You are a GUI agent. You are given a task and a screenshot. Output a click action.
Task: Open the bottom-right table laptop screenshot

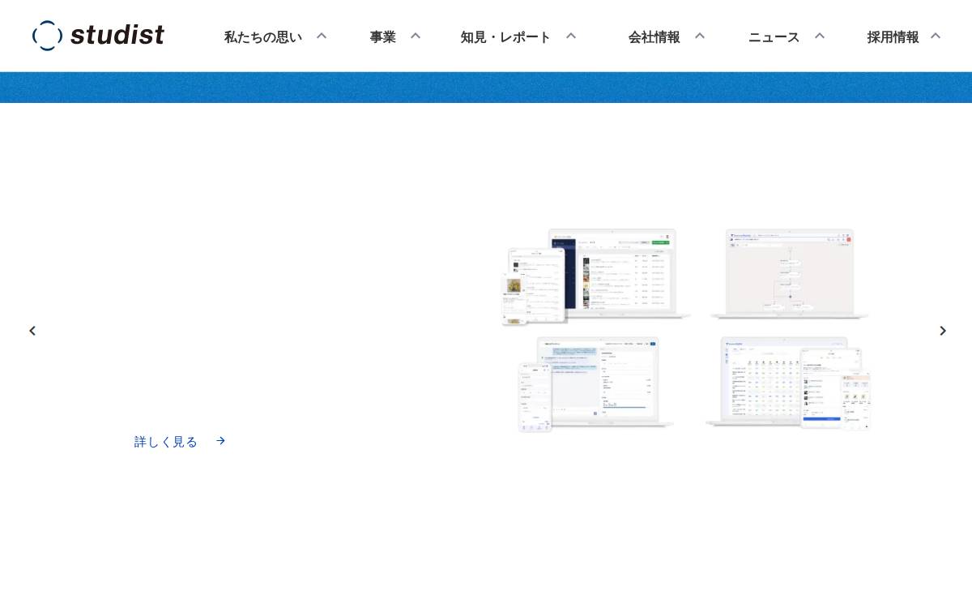click(x=788, y=383)
